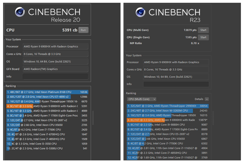Image resolution: width=244 pixels, height=163 pixels.
Task: Select R20 ranking row Core i5-5300U
Action: (47, 148)
